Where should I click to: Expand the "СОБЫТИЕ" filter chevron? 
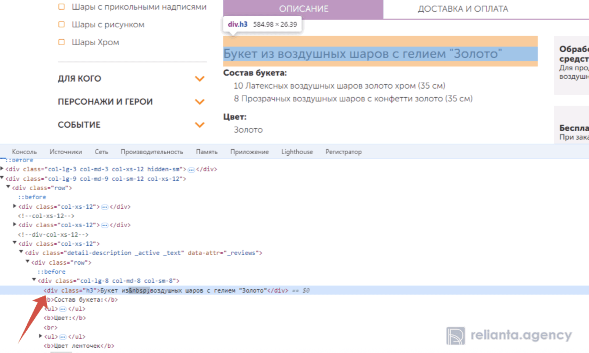pos(200,125)
